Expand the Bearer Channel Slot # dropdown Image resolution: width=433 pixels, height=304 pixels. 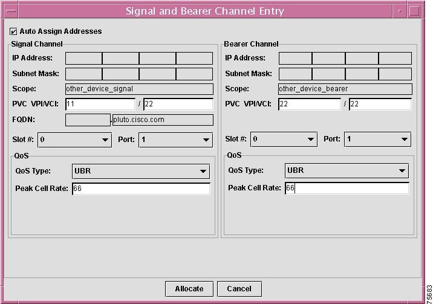284,140
